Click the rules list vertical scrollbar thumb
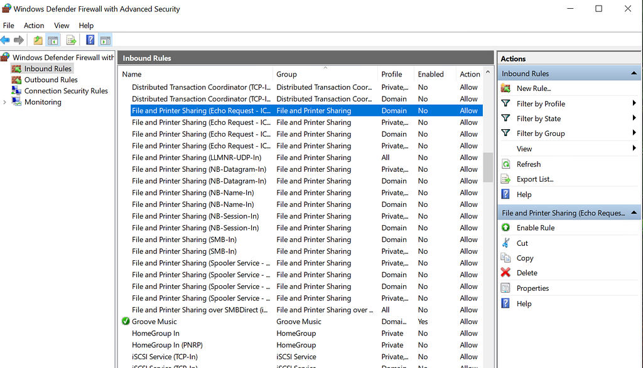This screenshot has width=643, height=368. pos(488,167)
